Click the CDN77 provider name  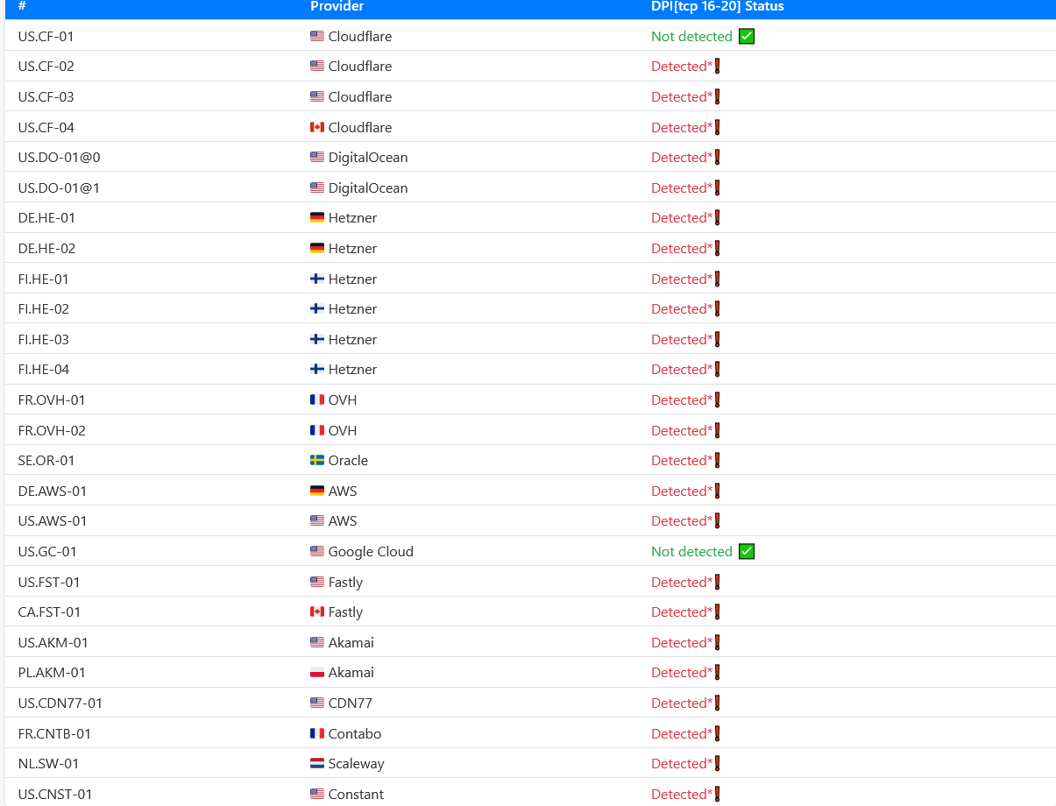(x=350, y=703)
